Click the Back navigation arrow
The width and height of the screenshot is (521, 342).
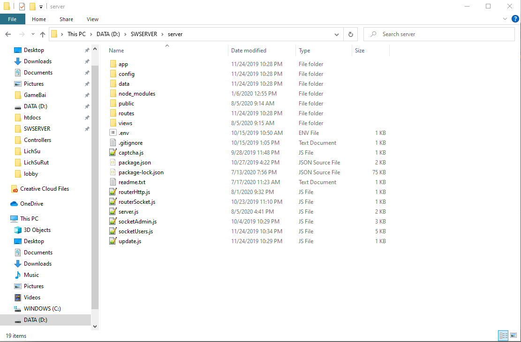click(x=8, y=34)
